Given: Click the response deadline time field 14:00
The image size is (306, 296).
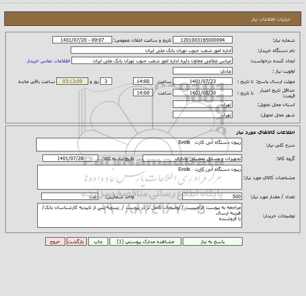Looking at the screenshot, I should click(x=143, y=81).
